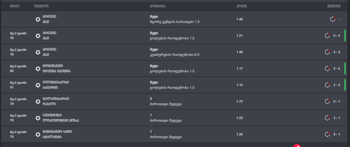Select the შედეგი column header
The image size is (350, 147).
334,6
